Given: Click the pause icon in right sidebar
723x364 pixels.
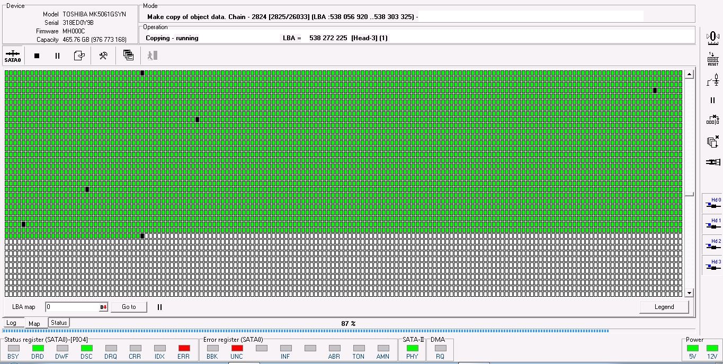Looking at the screenshot, I should coord(713,100).
